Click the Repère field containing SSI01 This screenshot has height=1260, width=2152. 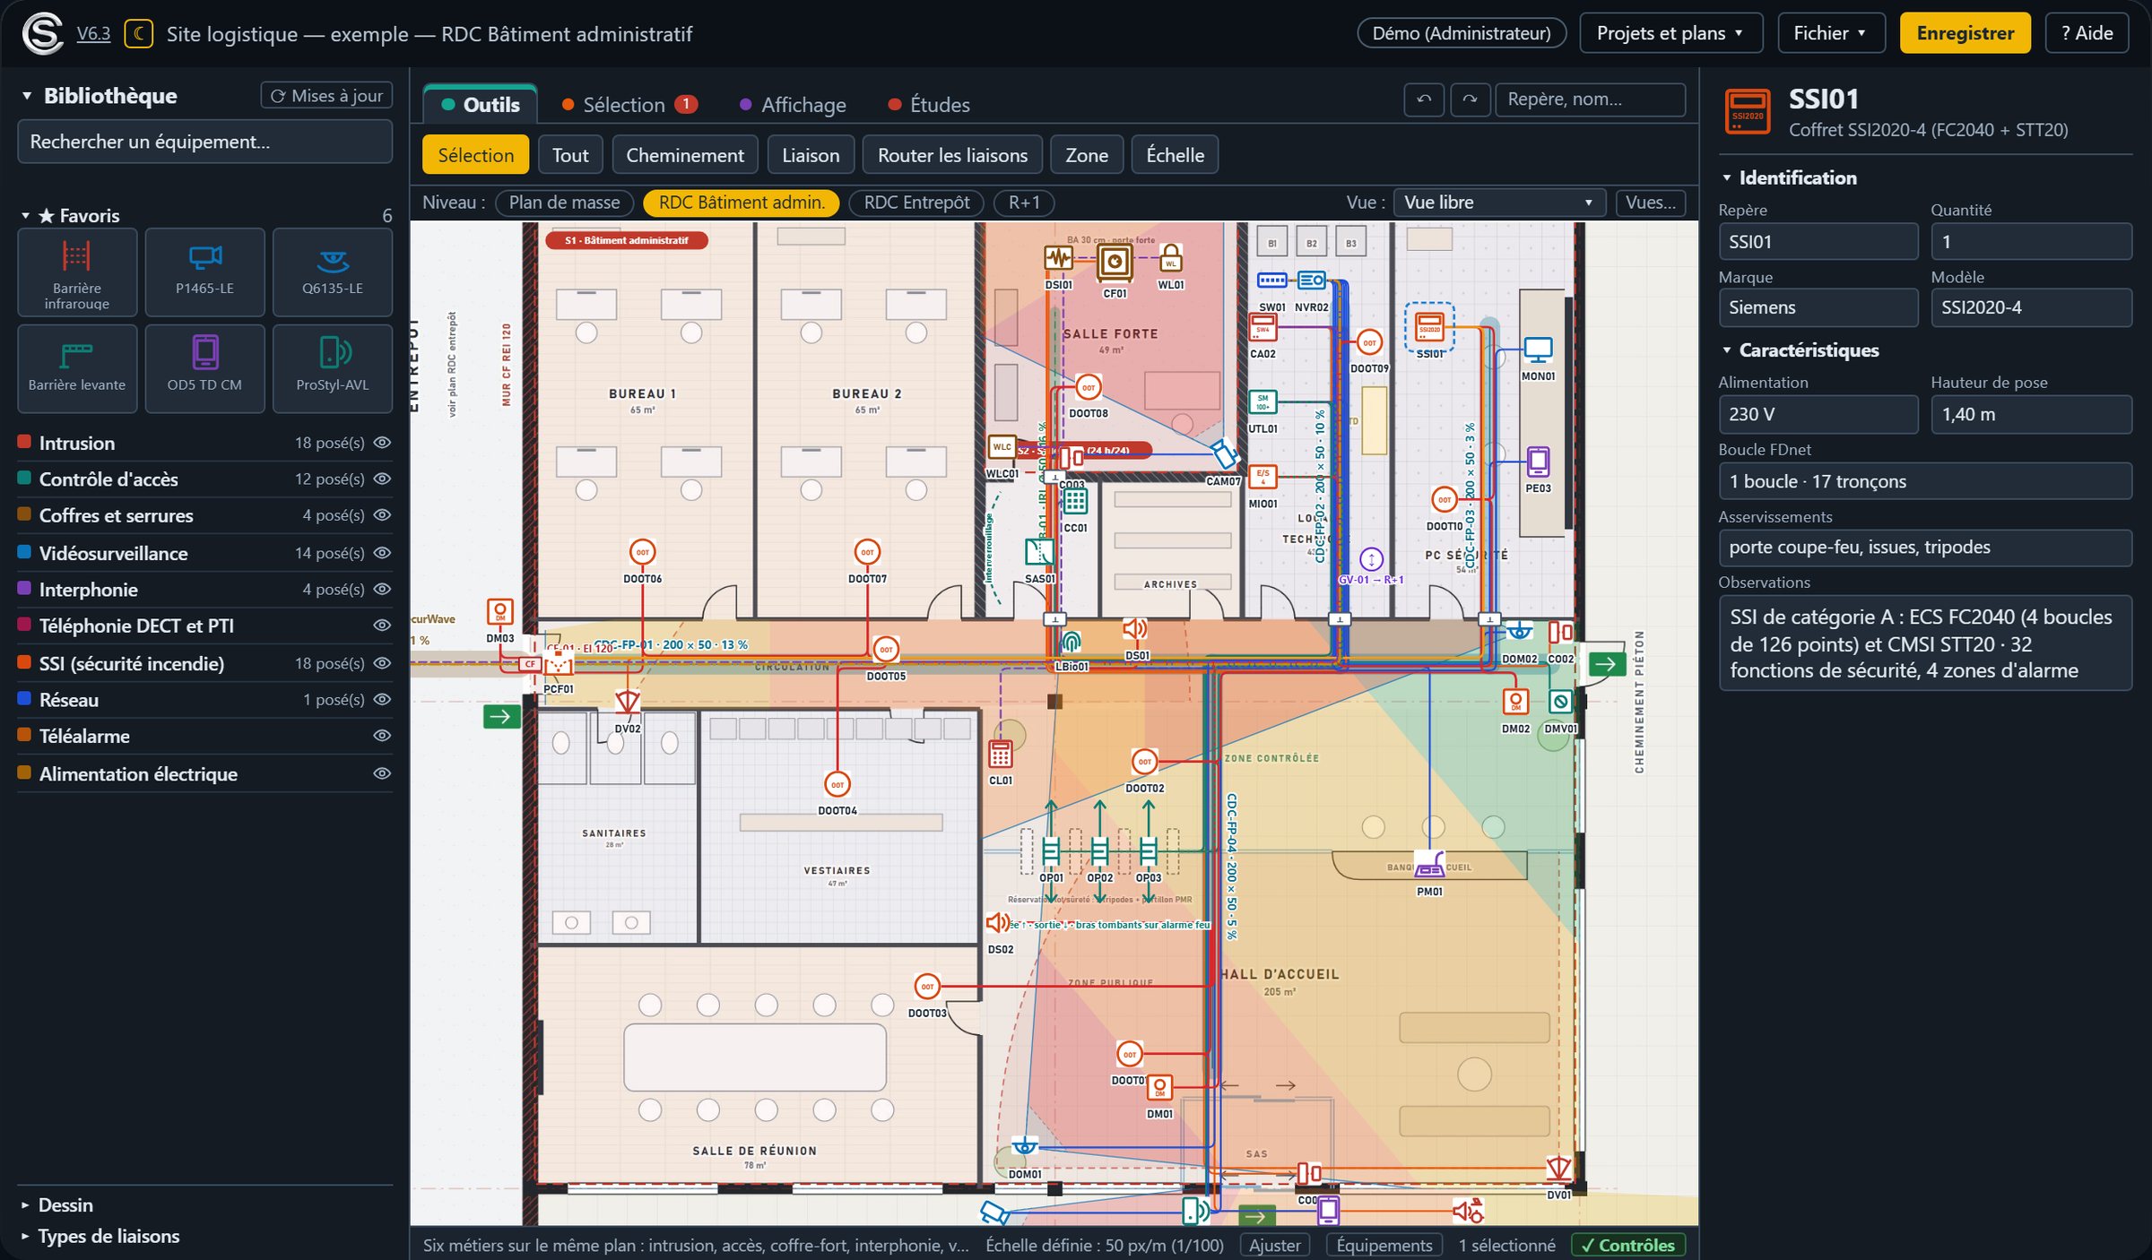click(x=1818, y=242)
